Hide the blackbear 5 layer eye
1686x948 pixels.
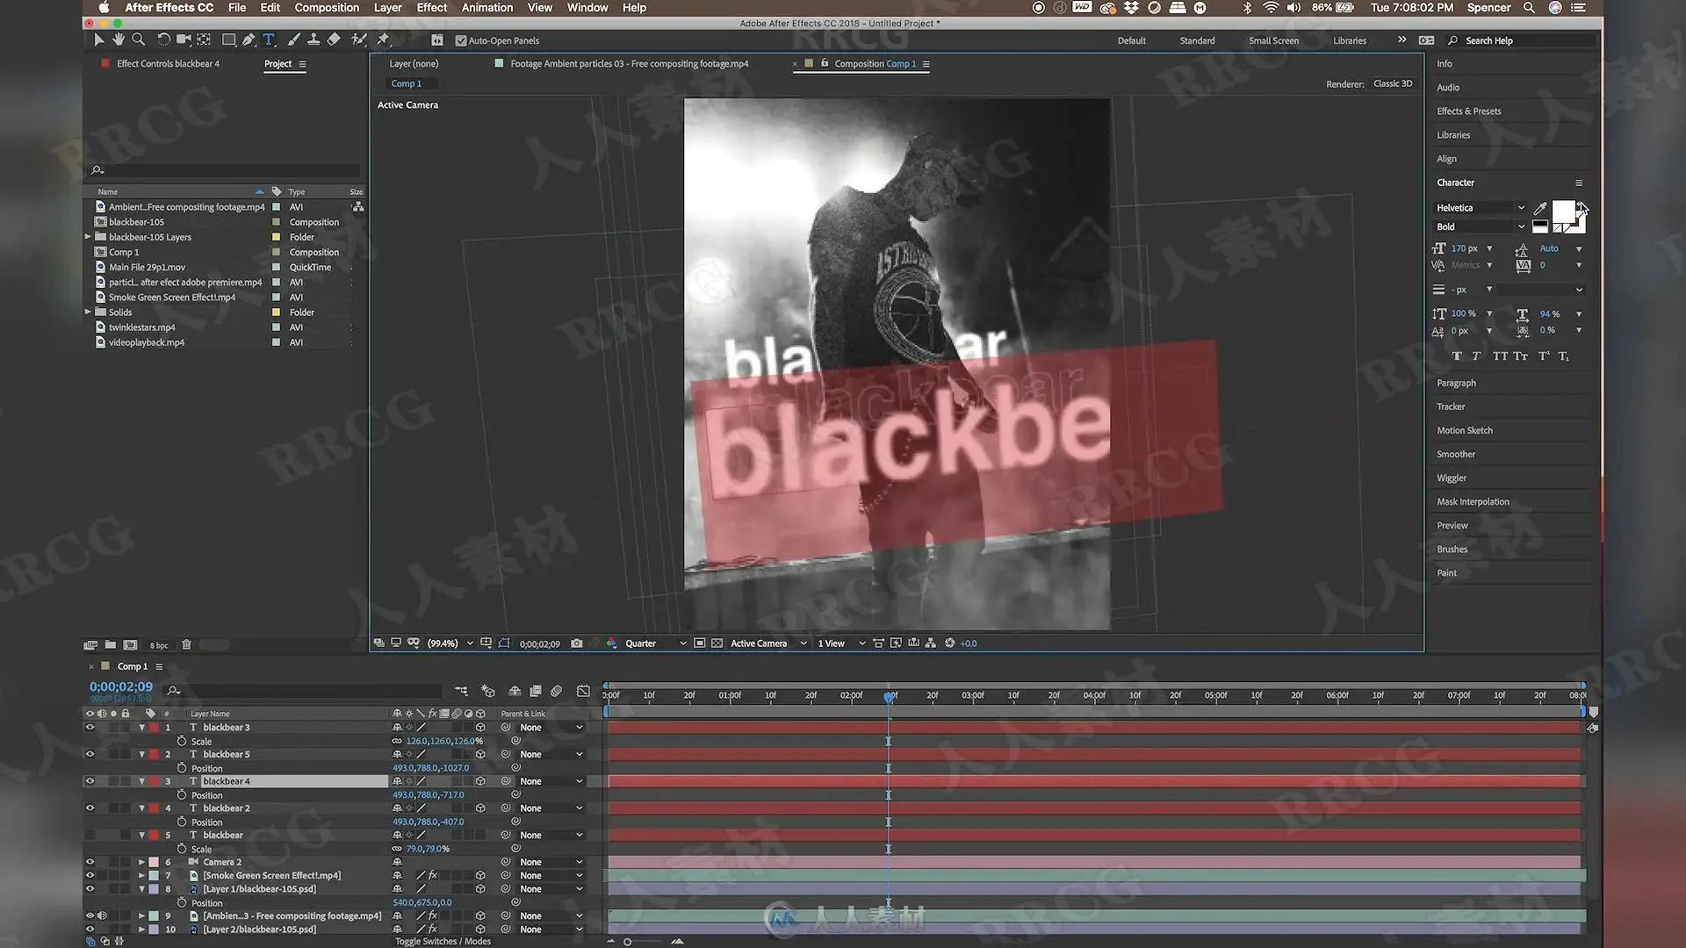pos(90,755)
